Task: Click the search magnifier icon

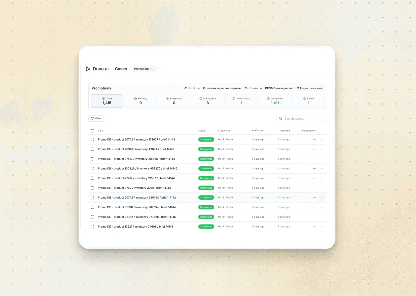Action: pos(281,119)
